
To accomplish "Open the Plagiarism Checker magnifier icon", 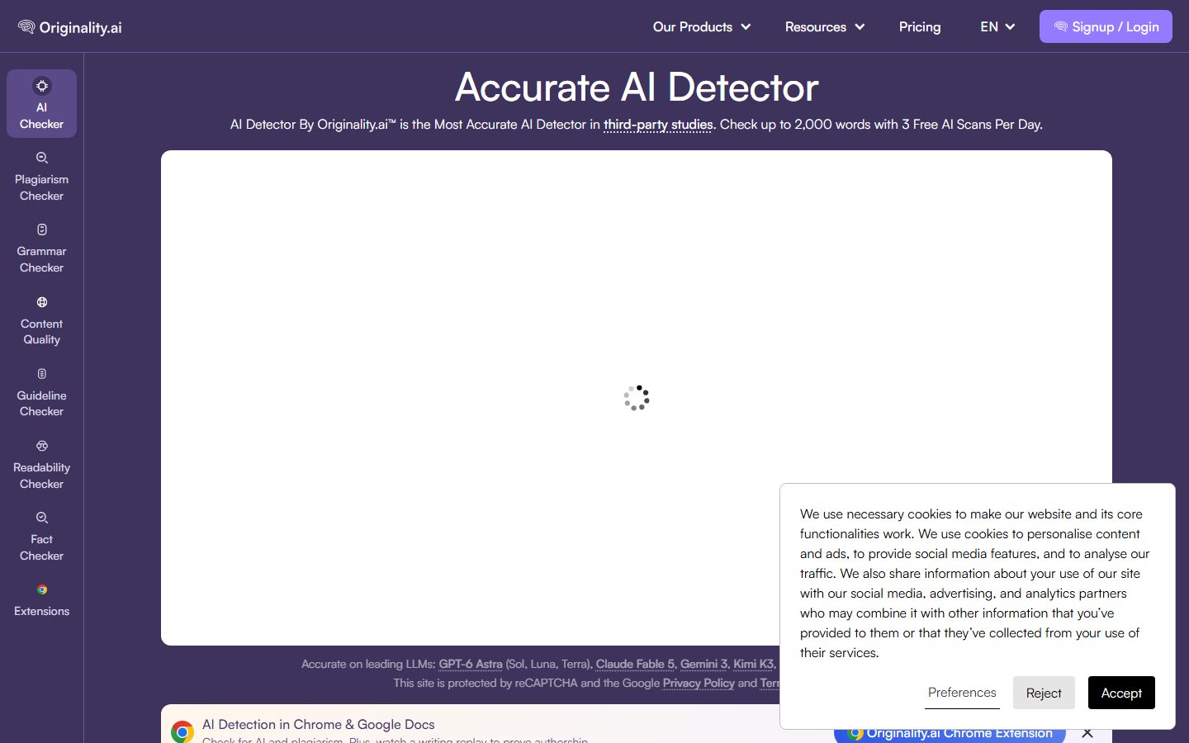I will 41,158.
